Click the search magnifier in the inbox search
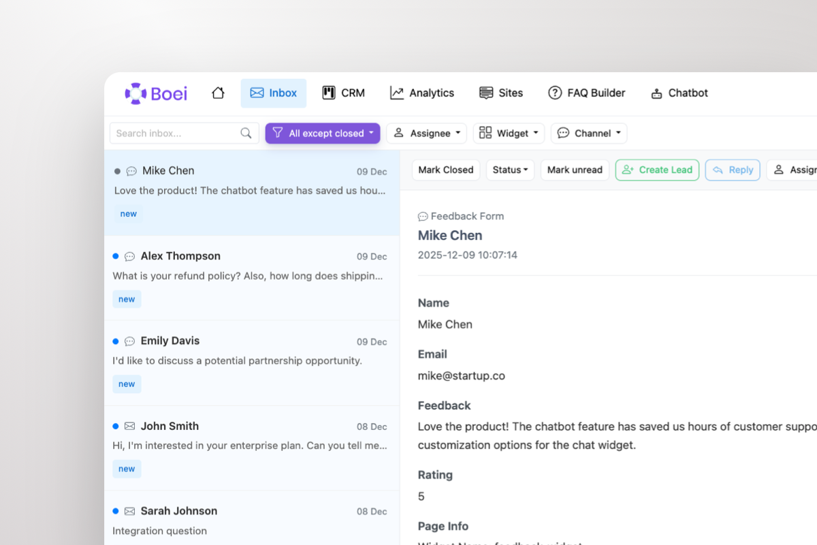The width and height of the screenshot is (817, 545). point(246,133)
